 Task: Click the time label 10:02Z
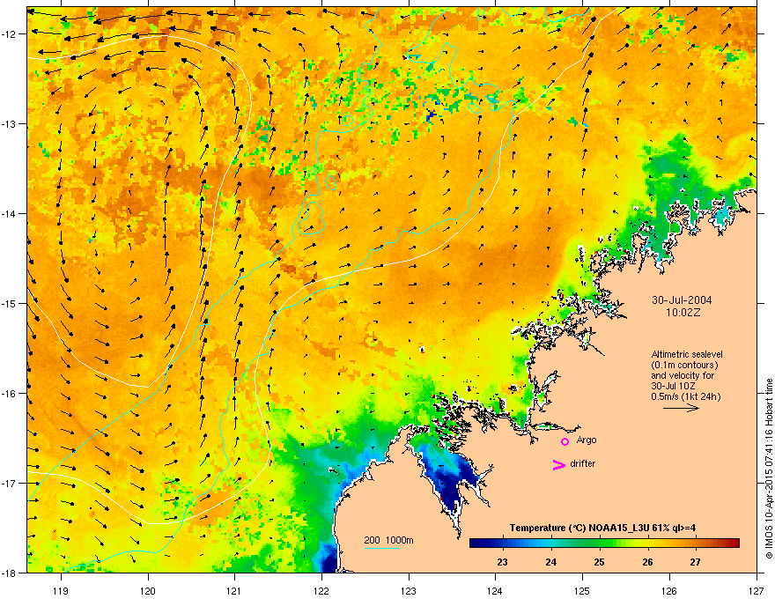click(x=683, y=313)
